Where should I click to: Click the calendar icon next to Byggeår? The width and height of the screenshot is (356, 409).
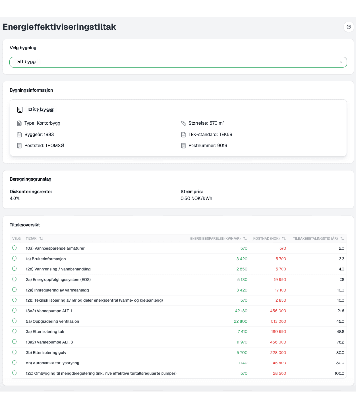19,134
